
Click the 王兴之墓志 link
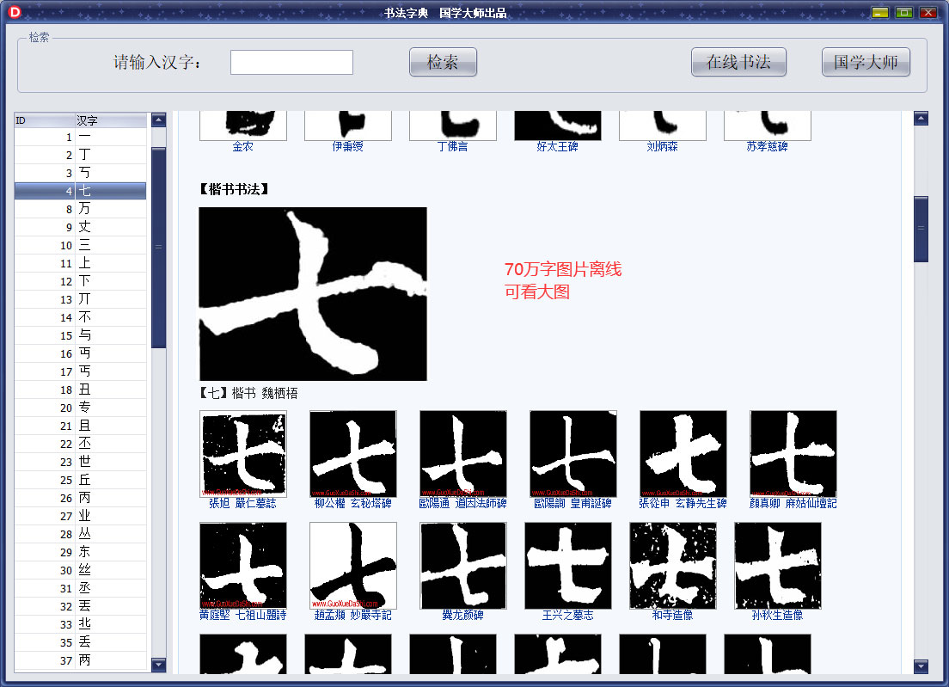coord(567,616)
